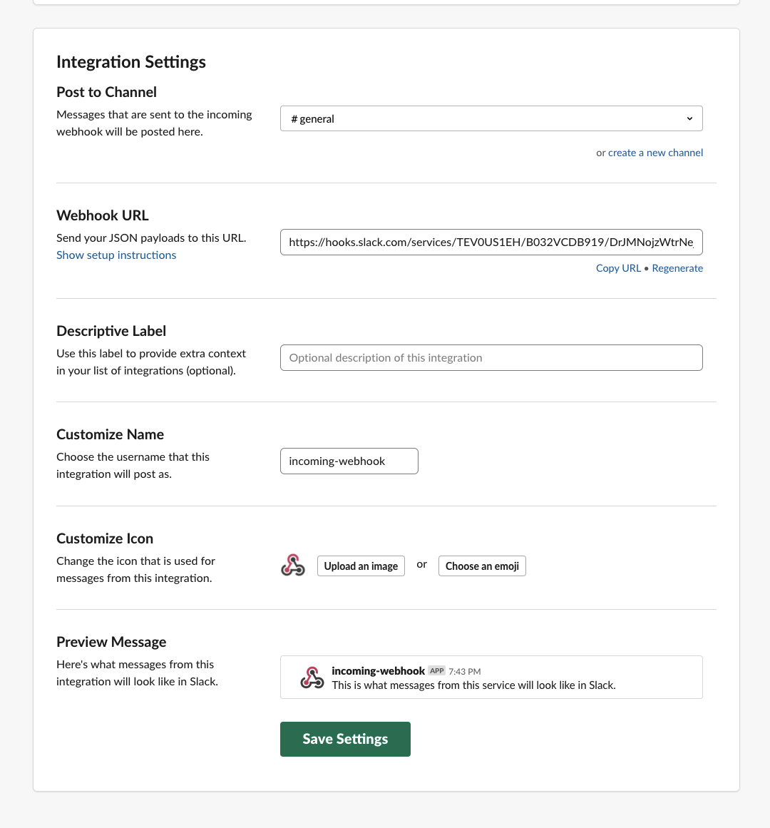This screenshot has height=828, width=770.
Task: Save changes with the Save Settings button
Action: point(345,739)
